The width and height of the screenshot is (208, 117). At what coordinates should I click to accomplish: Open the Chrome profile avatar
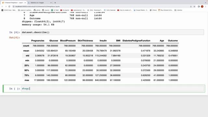click(x=202, y=6)
